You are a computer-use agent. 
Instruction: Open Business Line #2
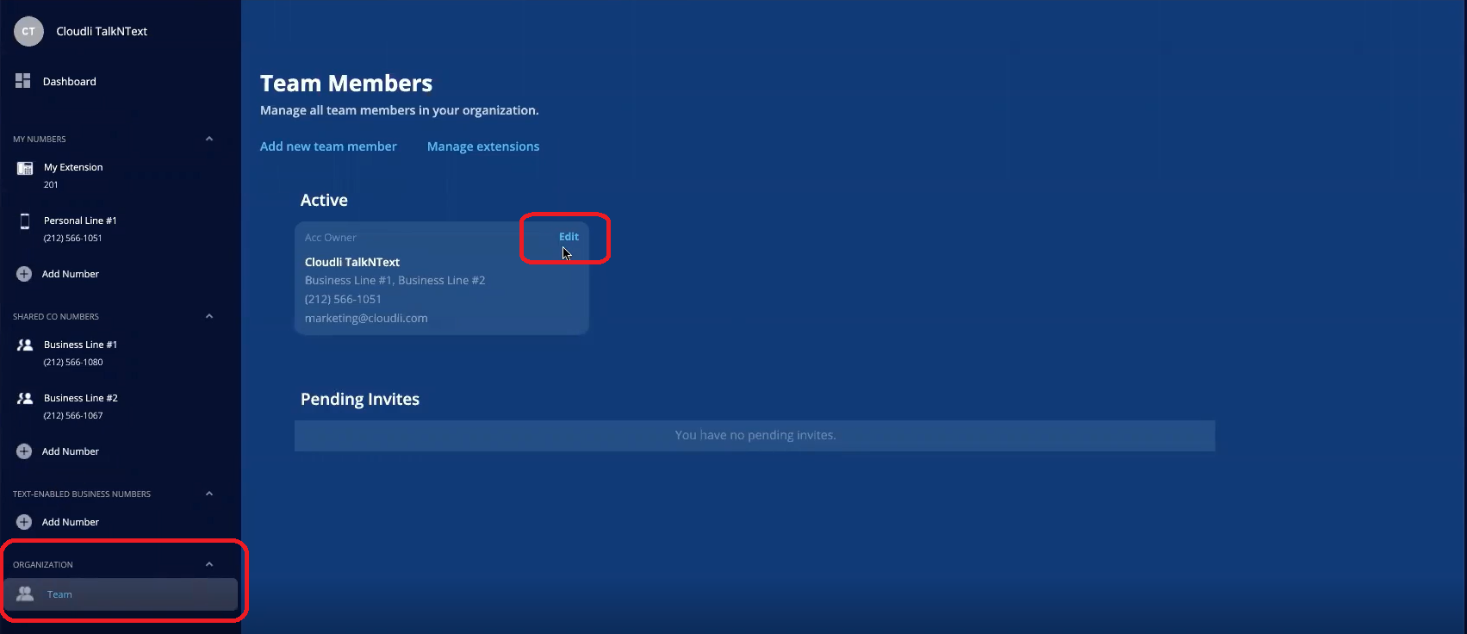(x=81, y=406)
